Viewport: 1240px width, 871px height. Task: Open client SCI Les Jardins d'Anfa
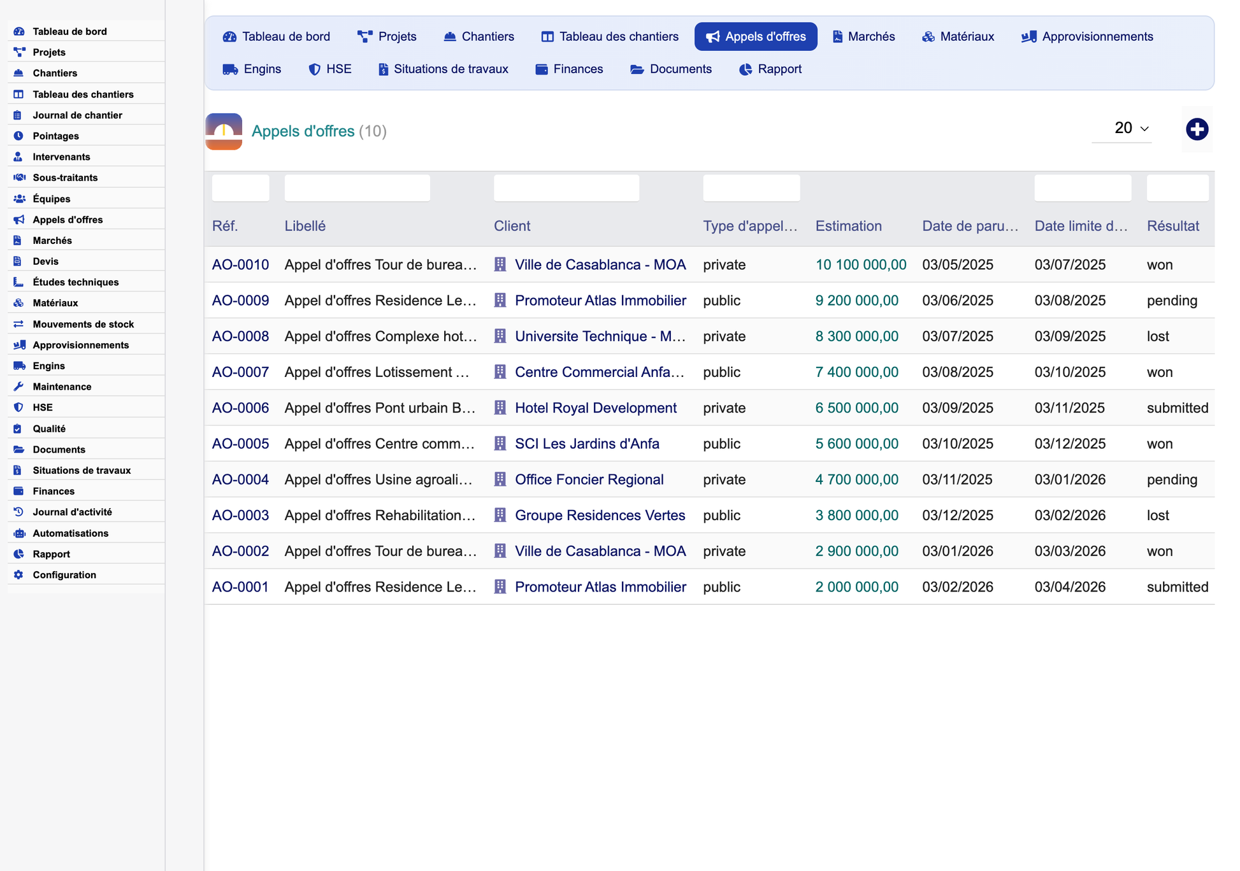(587, 444)
